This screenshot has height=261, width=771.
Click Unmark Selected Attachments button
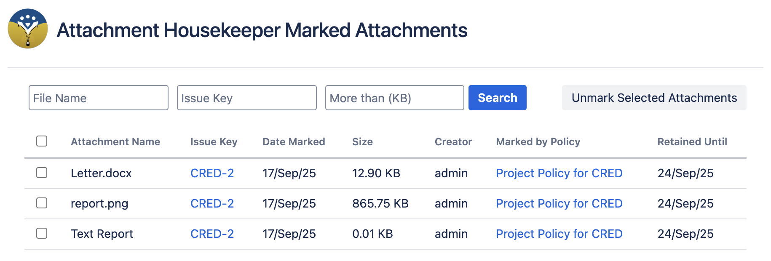[x=654, y=98]
